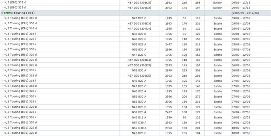Click 'M57 D30 (306D5)' in the Touring 335 d row
This screenshot has width=271, height=136.
139,76
